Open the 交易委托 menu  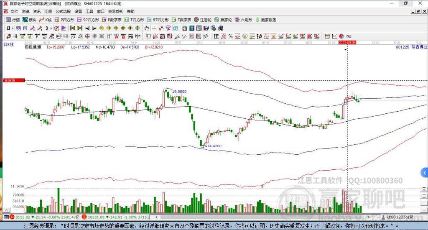pyautogui.click(x=115, y=11)
